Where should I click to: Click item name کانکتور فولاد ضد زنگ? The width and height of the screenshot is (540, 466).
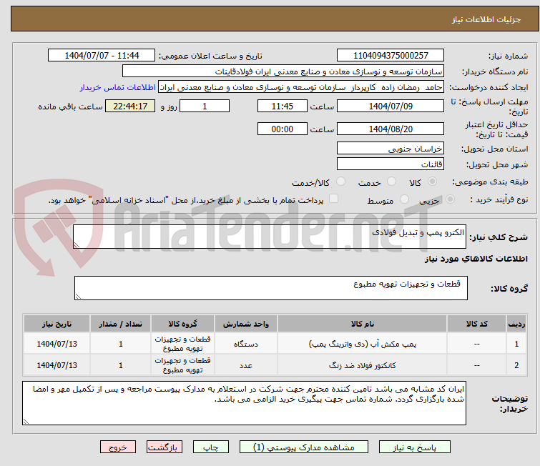point(363,365)
